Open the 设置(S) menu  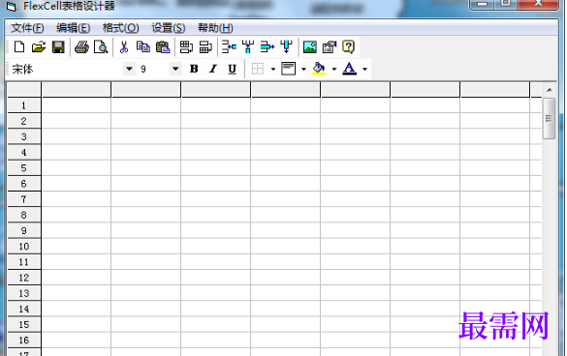click(168, 28)
